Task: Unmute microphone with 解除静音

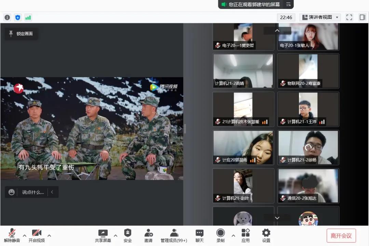Action: coord(12,235)
